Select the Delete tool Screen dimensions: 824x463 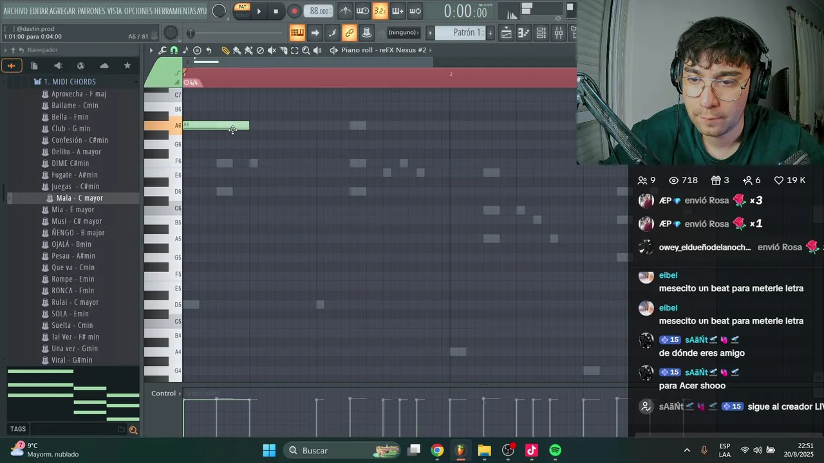[x=260, y=50]
